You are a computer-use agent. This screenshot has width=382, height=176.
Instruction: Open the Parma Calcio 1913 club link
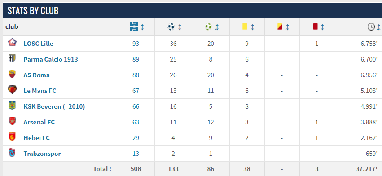(x=51, y=59)
